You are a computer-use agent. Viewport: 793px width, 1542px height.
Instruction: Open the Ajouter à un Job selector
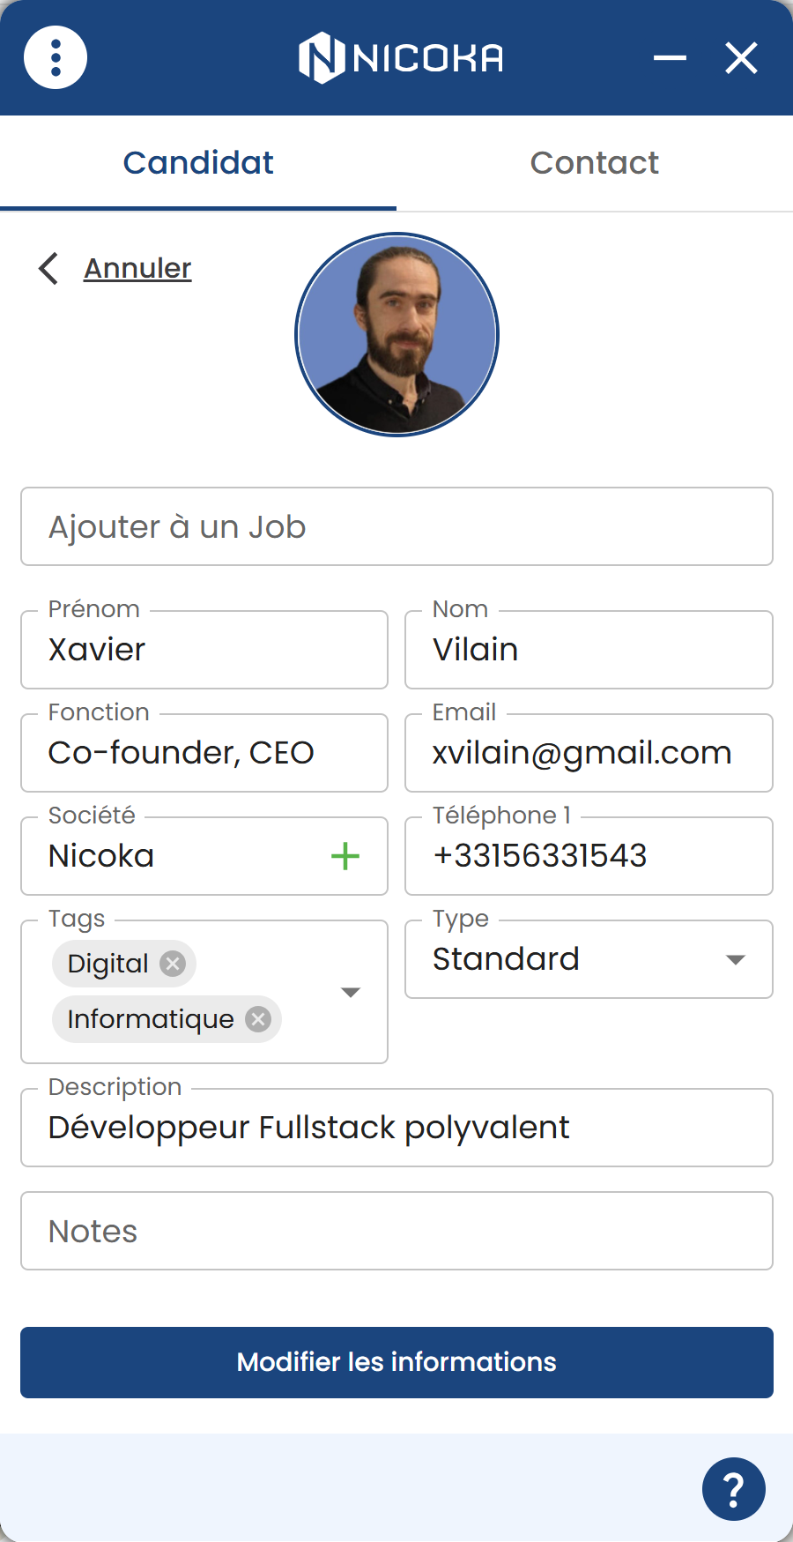tap(396, 527)
